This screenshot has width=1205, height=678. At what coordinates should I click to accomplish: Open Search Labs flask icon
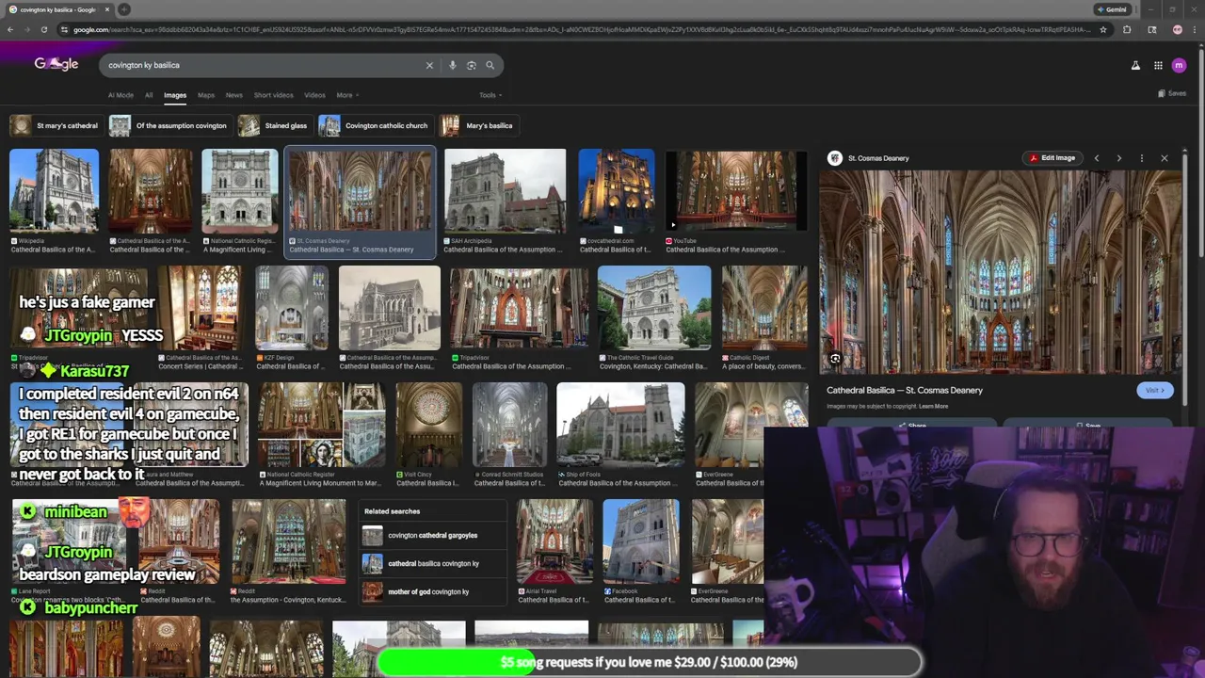pyautogui.click(x=1135, y=65)
